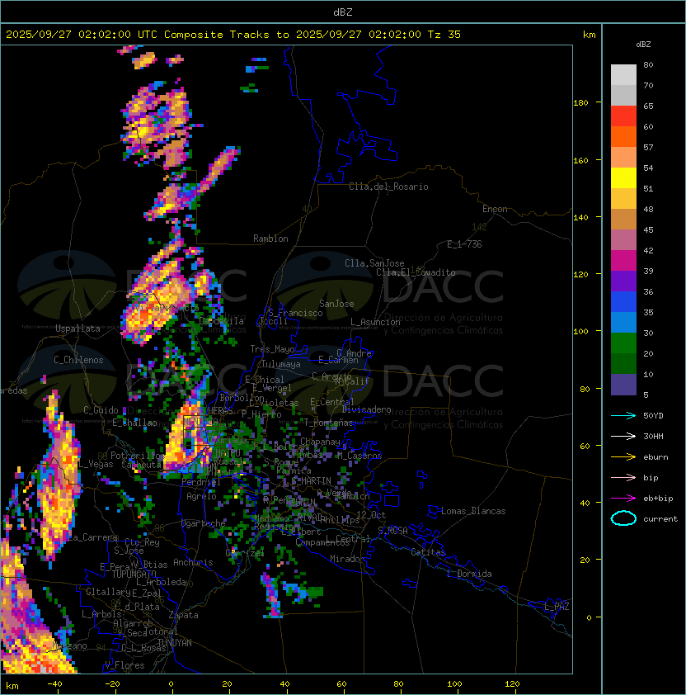Click the '140' tick on the vertical axis
The image size is (686, 695).
(580, 218)
